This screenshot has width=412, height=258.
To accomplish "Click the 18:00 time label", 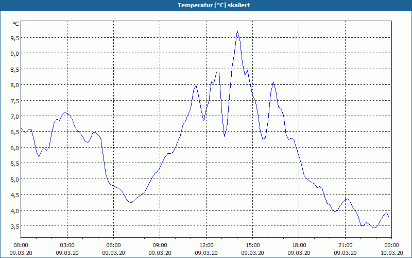I will [x=299, y=246].
